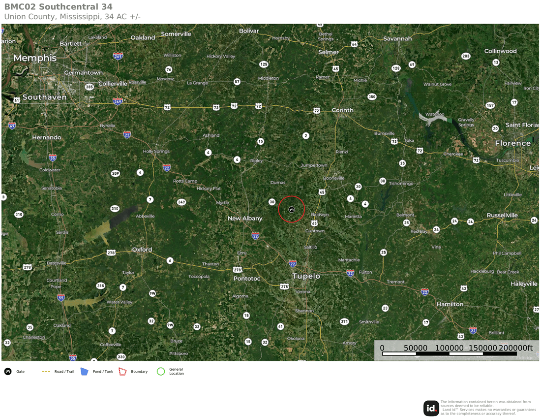Viewport: 541px width, 418px height.
Task: Click the BMC02 Southcentral 34 title
Action: pos(58,7)
